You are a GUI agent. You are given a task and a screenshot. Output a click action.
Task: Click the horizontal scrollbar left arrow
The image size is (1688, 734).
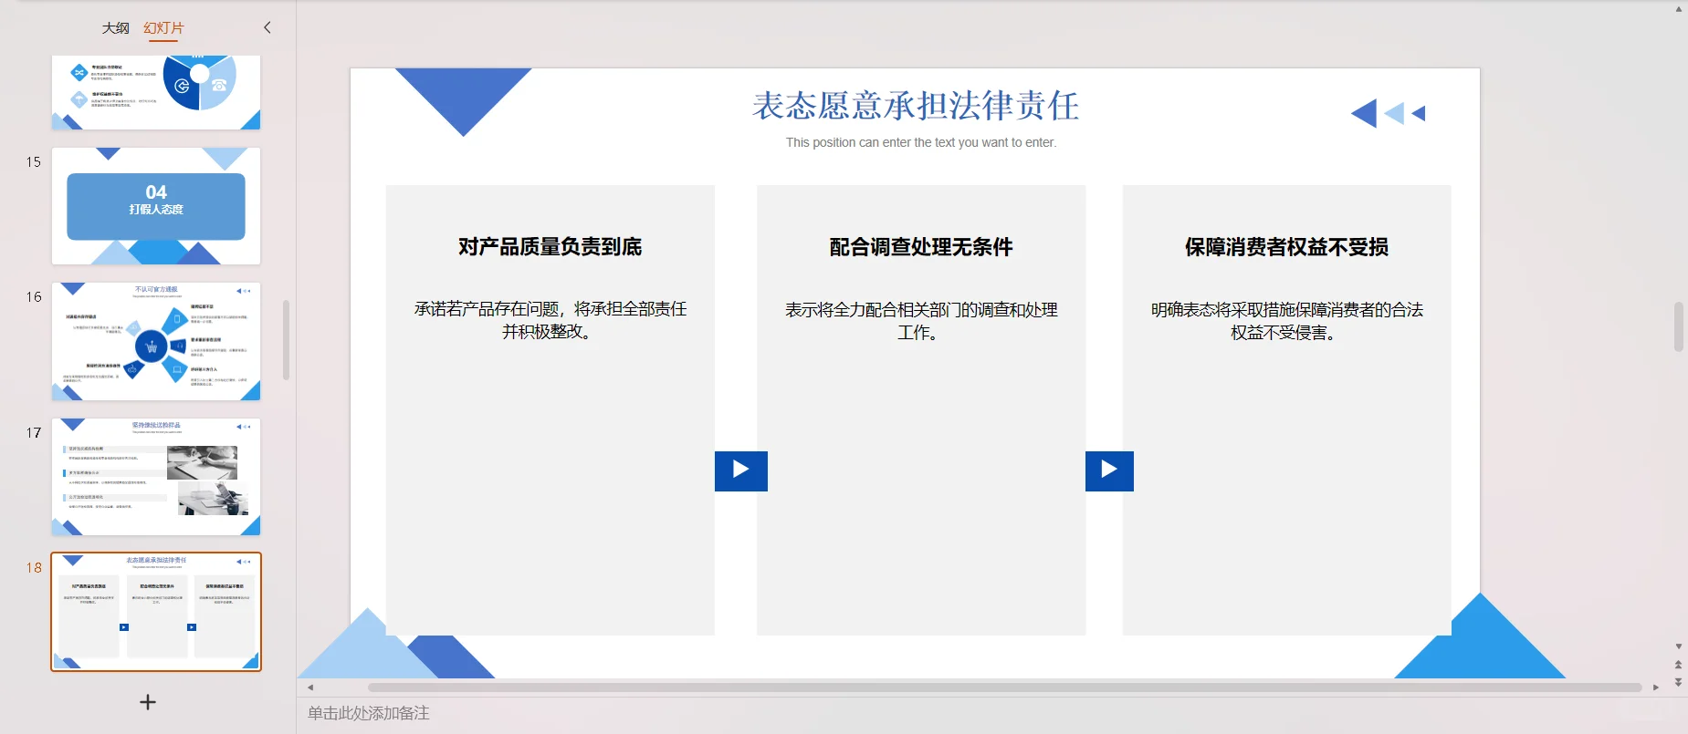[310, 687]
